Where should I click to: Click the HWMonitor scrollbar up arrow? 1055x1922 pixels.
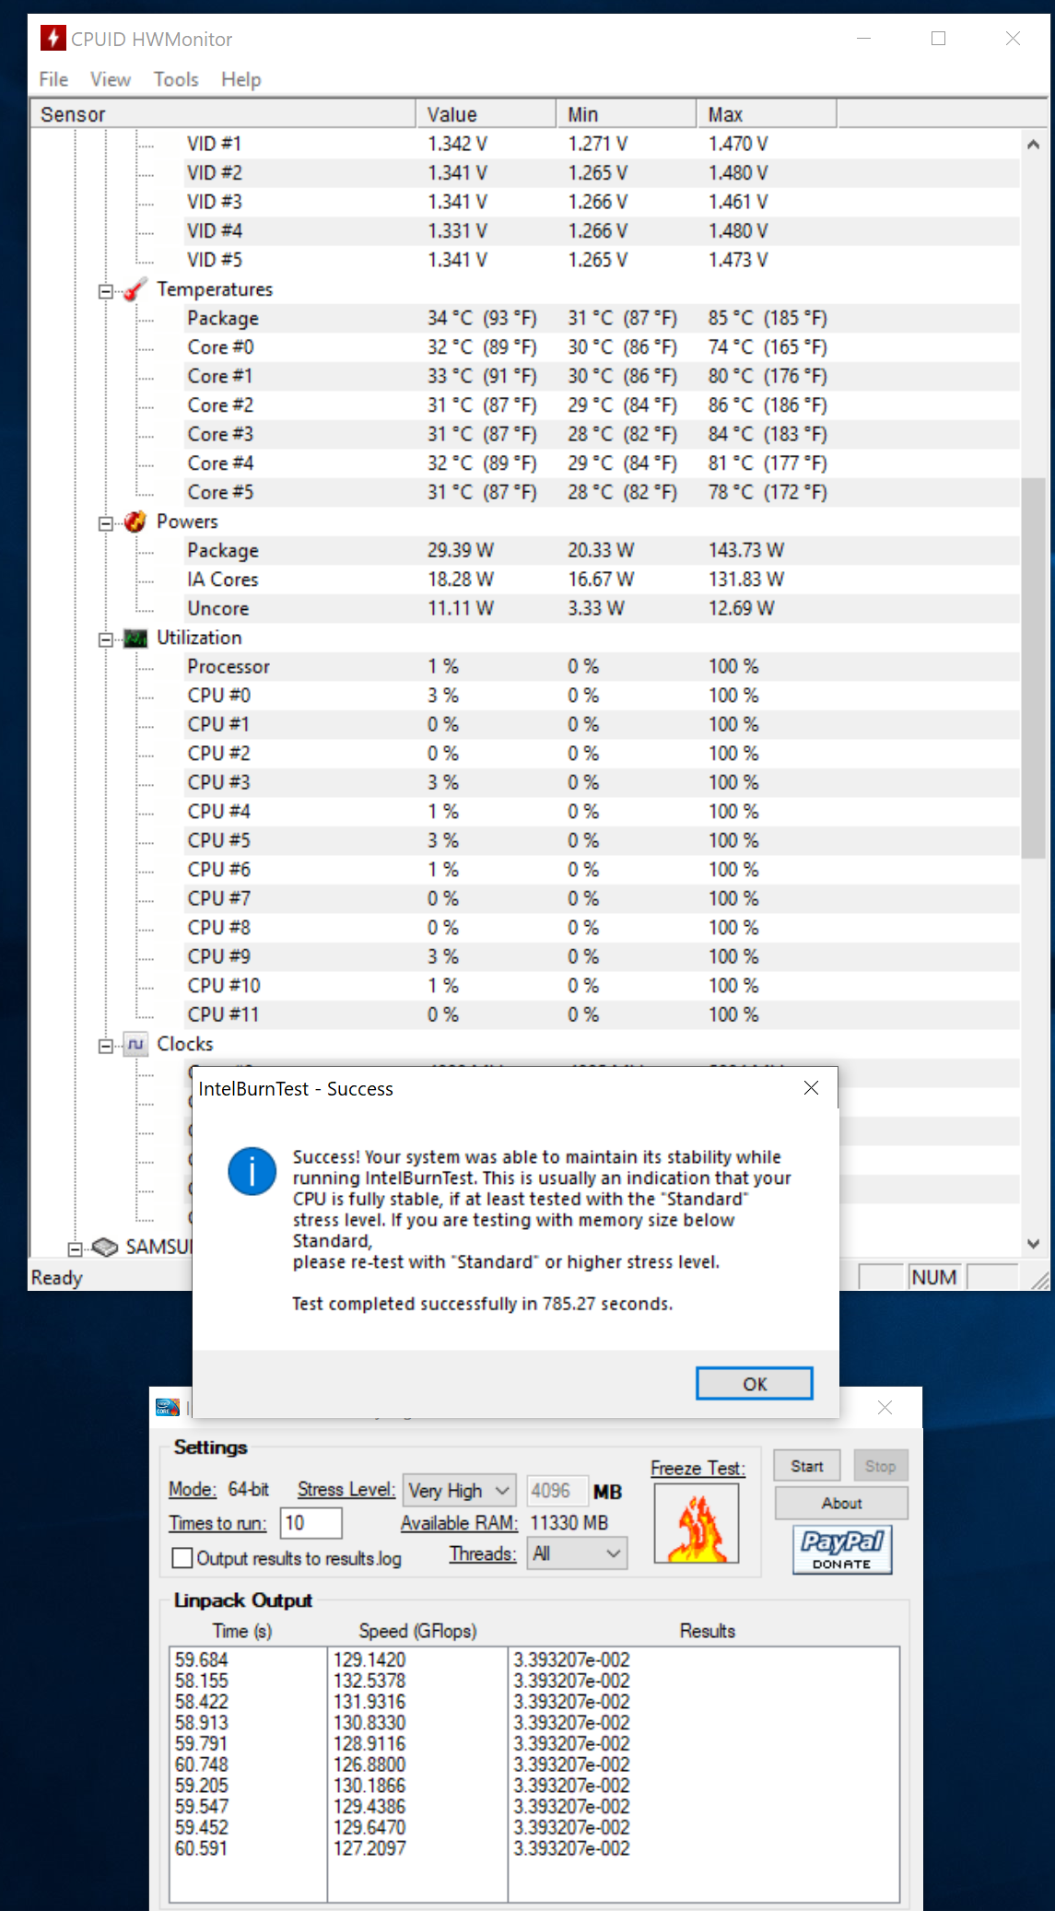click(x=1033, y=144)
